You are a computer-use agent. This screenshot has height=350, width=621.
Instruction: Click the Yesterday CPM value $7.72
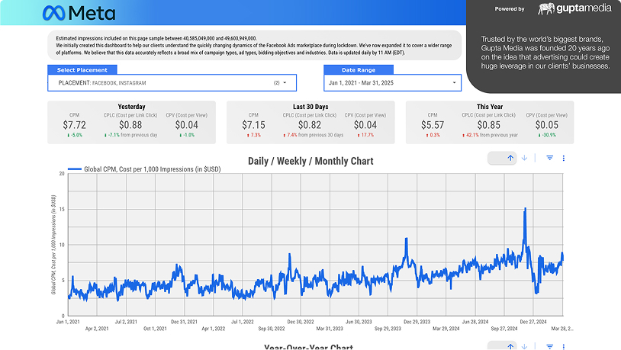click(75, 125)
